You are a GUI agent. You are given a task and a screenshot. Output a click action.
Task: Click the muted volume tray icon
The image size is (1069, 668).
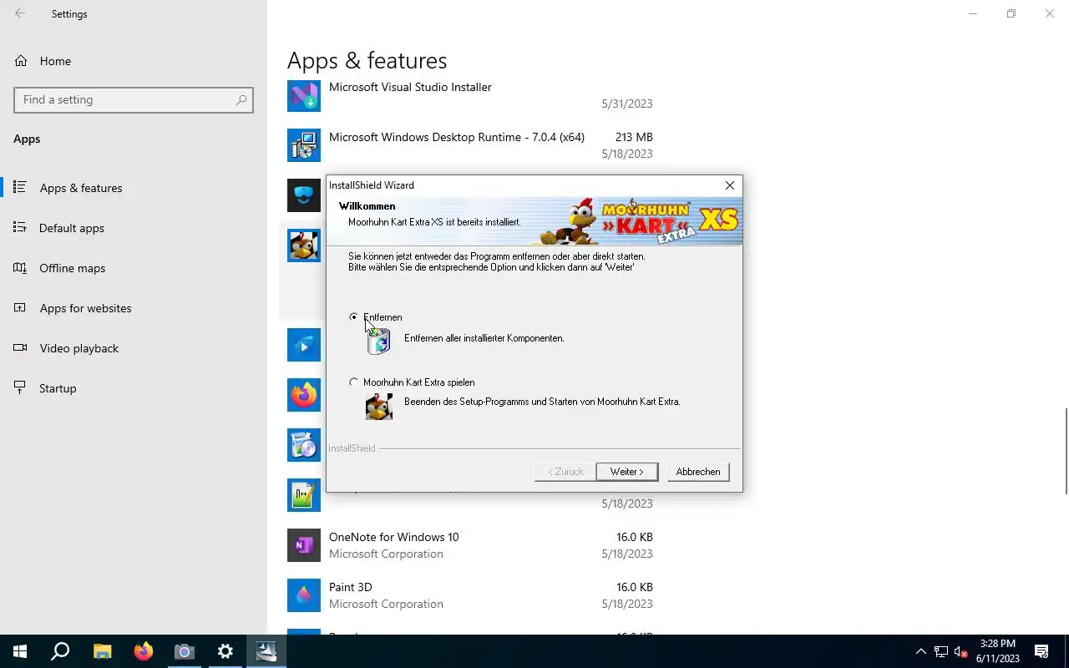pos(961,651)
